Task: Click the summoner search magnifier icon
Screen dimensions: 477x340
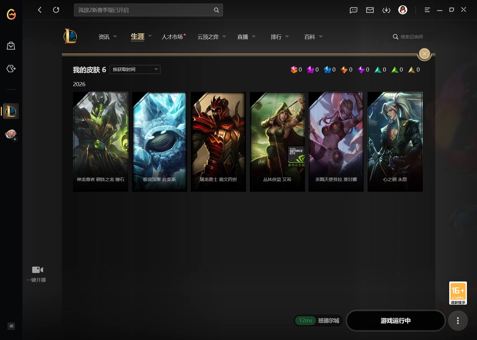Action: tap(396, 37)
